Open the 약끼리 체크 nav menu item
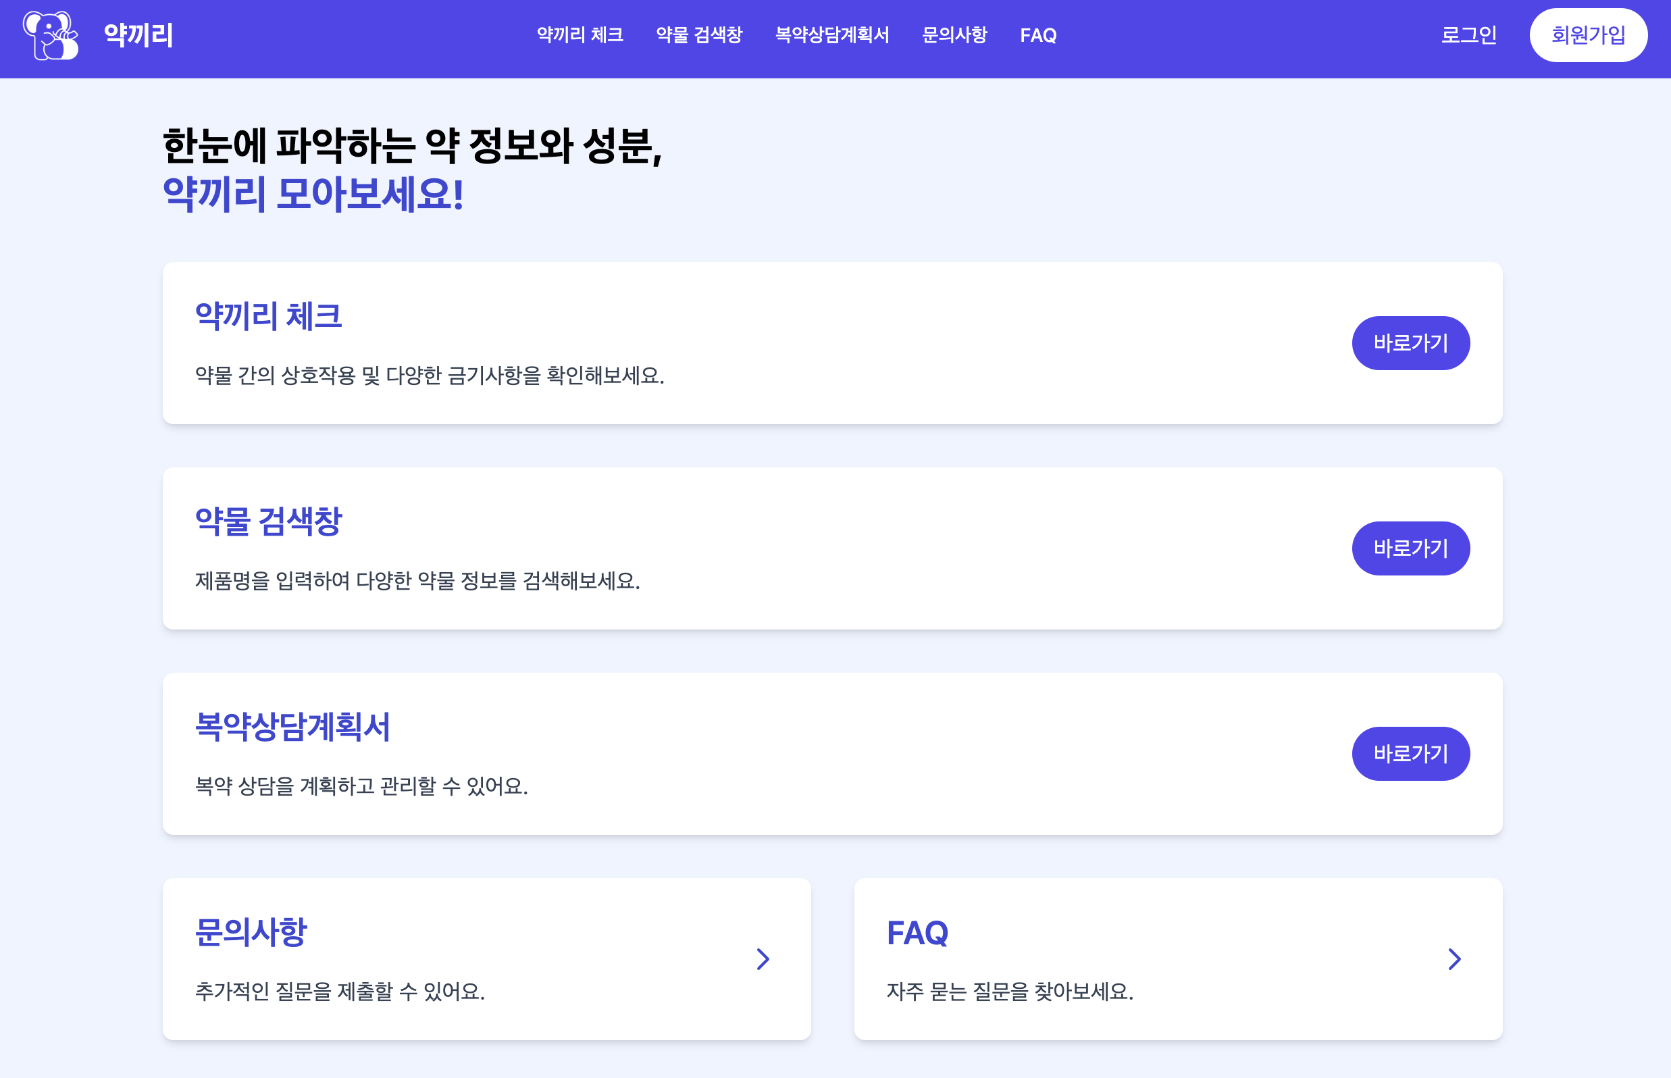 [580, 35]
